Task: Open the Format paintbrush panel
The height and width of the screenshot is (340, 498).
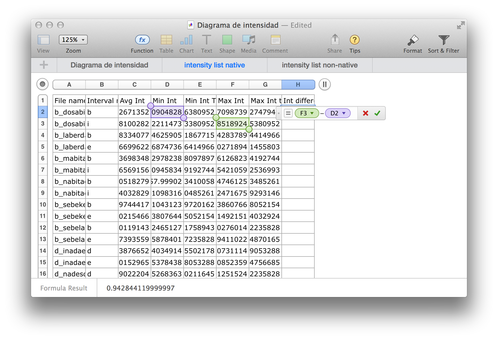Action: click(412, 40)
